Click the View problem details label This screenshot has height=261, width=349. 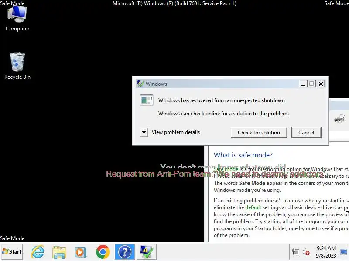point(176,132)
